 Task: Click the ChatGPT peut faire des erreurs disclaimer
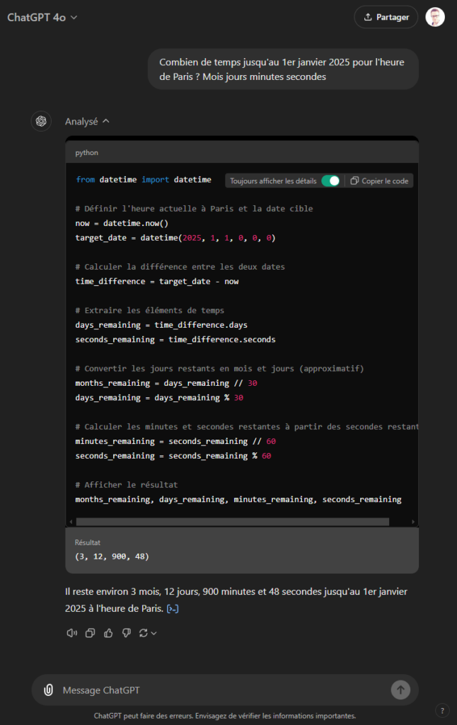coord(224,716)
